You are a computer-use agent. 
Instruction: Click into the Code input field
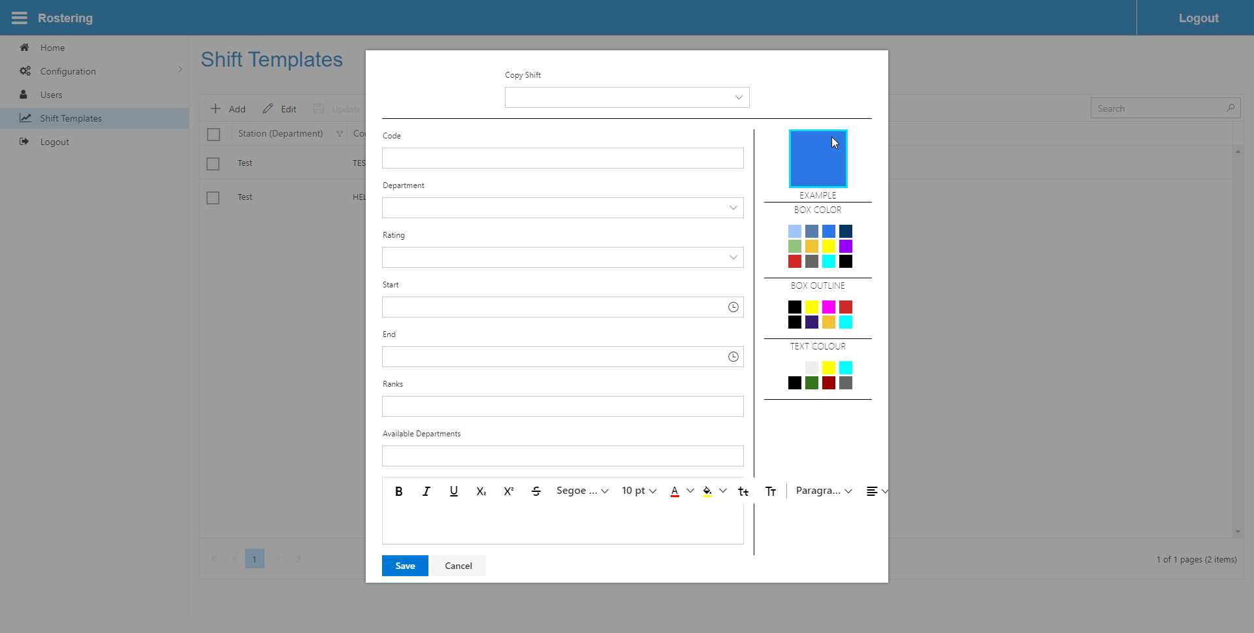point(562,158)
